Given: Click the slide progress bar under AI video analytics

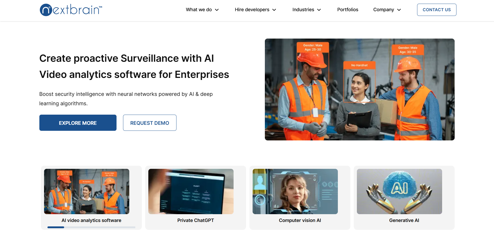Looking at the screenshot, I should point(91,227).
